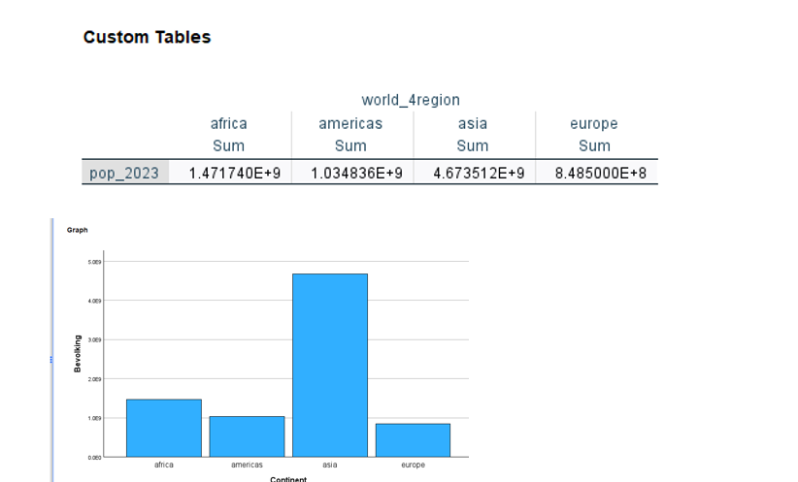This screenshot has width=798, height=482.
Task: Click the cell value 8.485000E+8
Action: [x=601, y=174]
